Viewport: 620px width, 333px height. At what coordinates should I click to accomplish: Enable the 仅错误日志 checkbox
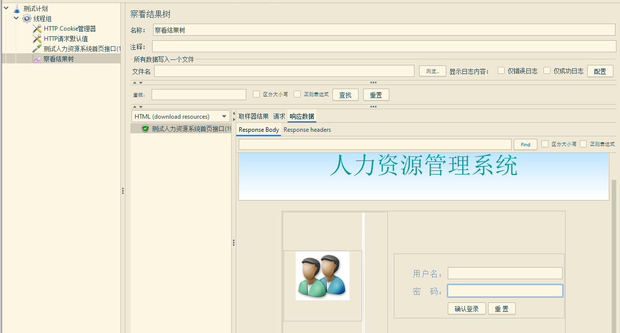coord(501,71)
